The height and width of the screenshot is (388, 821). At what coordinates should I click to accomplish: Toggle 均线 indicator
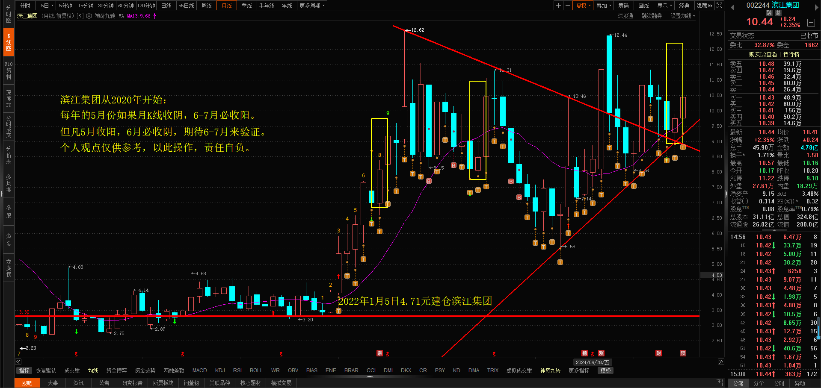[x=93, y=370]
